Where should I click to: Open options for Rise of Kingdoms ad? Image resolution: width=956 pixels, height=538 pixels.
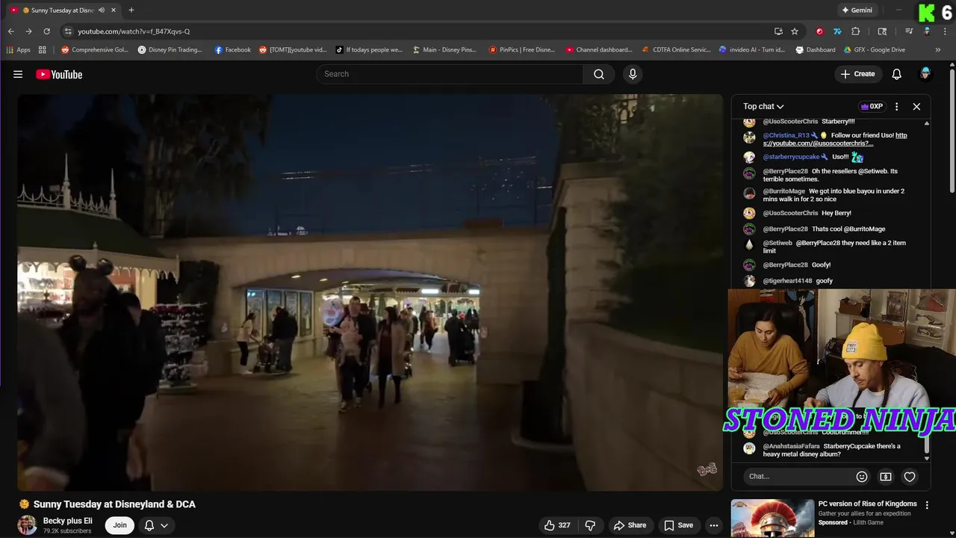click(x=927, y=505)
